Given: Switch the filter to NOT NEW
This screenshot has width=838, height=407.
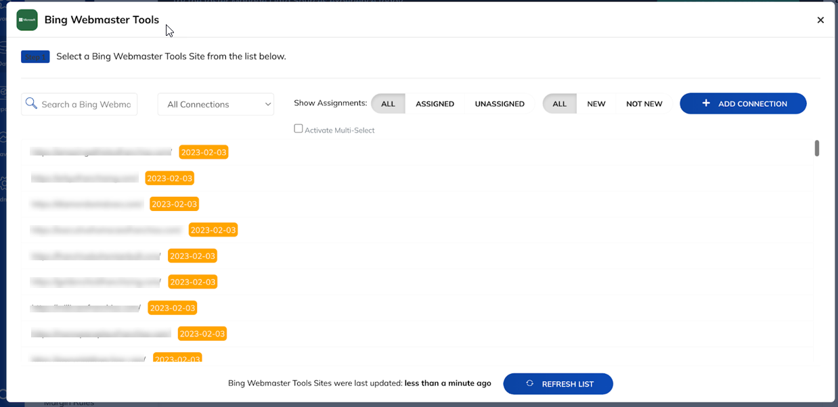Looking at the screenshot, I should coord(644,103).
